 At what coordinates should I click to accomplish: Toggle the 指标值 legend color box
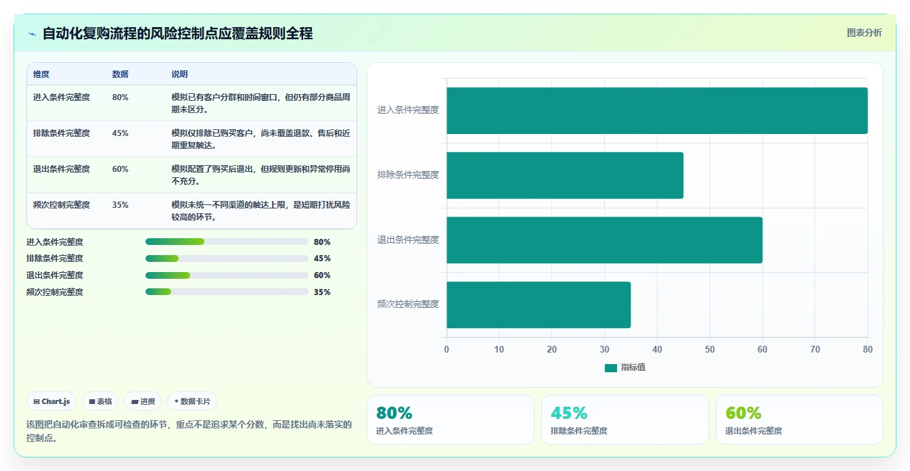(x=611, y=367)
